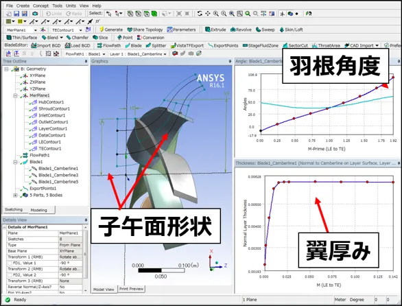Click Import BGD in BladeEditor toolbar

46,45
